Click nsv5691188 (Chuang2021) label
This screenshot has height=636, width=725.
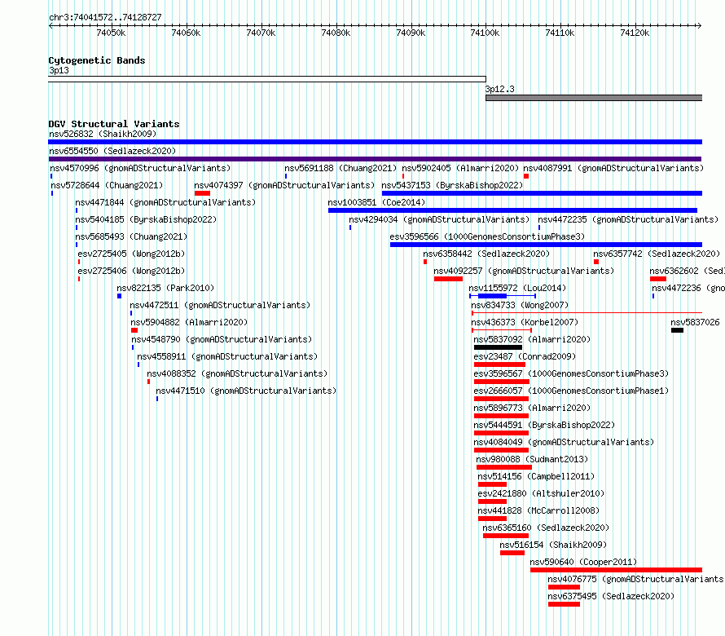[x=341, y=168]
